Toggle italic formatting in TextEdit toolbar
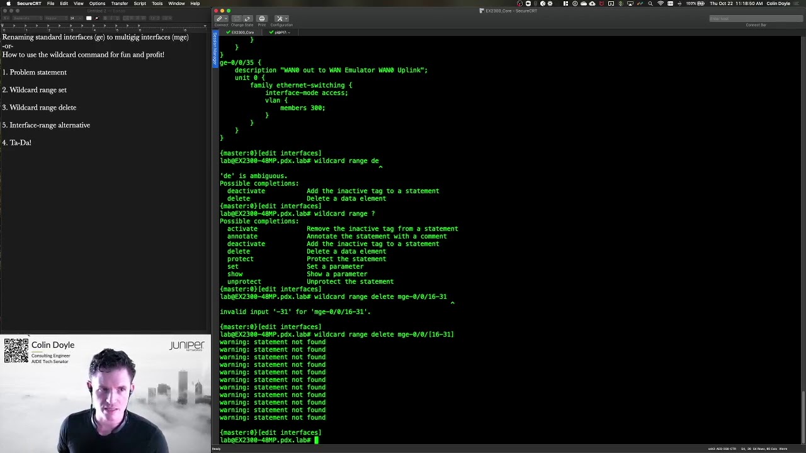806x453 pixels. tap(111, 18)
